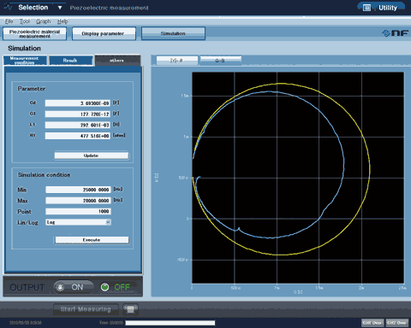Screen dimensions: 411x328
Task: Click the CH2 Over indicator
Action: tap(397, 323)
